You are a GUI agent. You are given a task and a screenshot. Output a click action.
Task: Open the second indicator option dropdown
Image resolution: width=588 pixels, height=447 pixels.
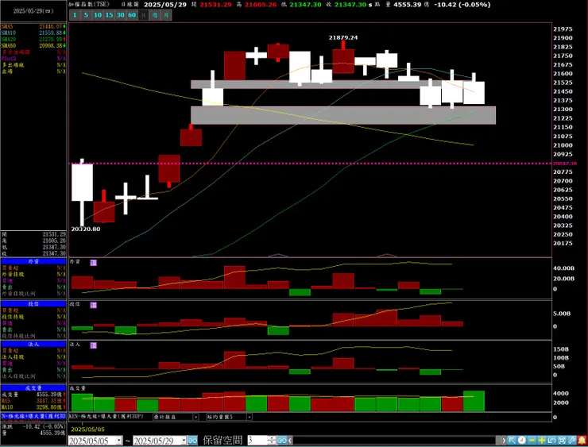coord(250,417)
